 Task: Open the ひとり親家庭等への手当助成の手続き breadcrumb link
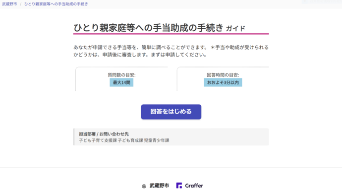(56, 4)
